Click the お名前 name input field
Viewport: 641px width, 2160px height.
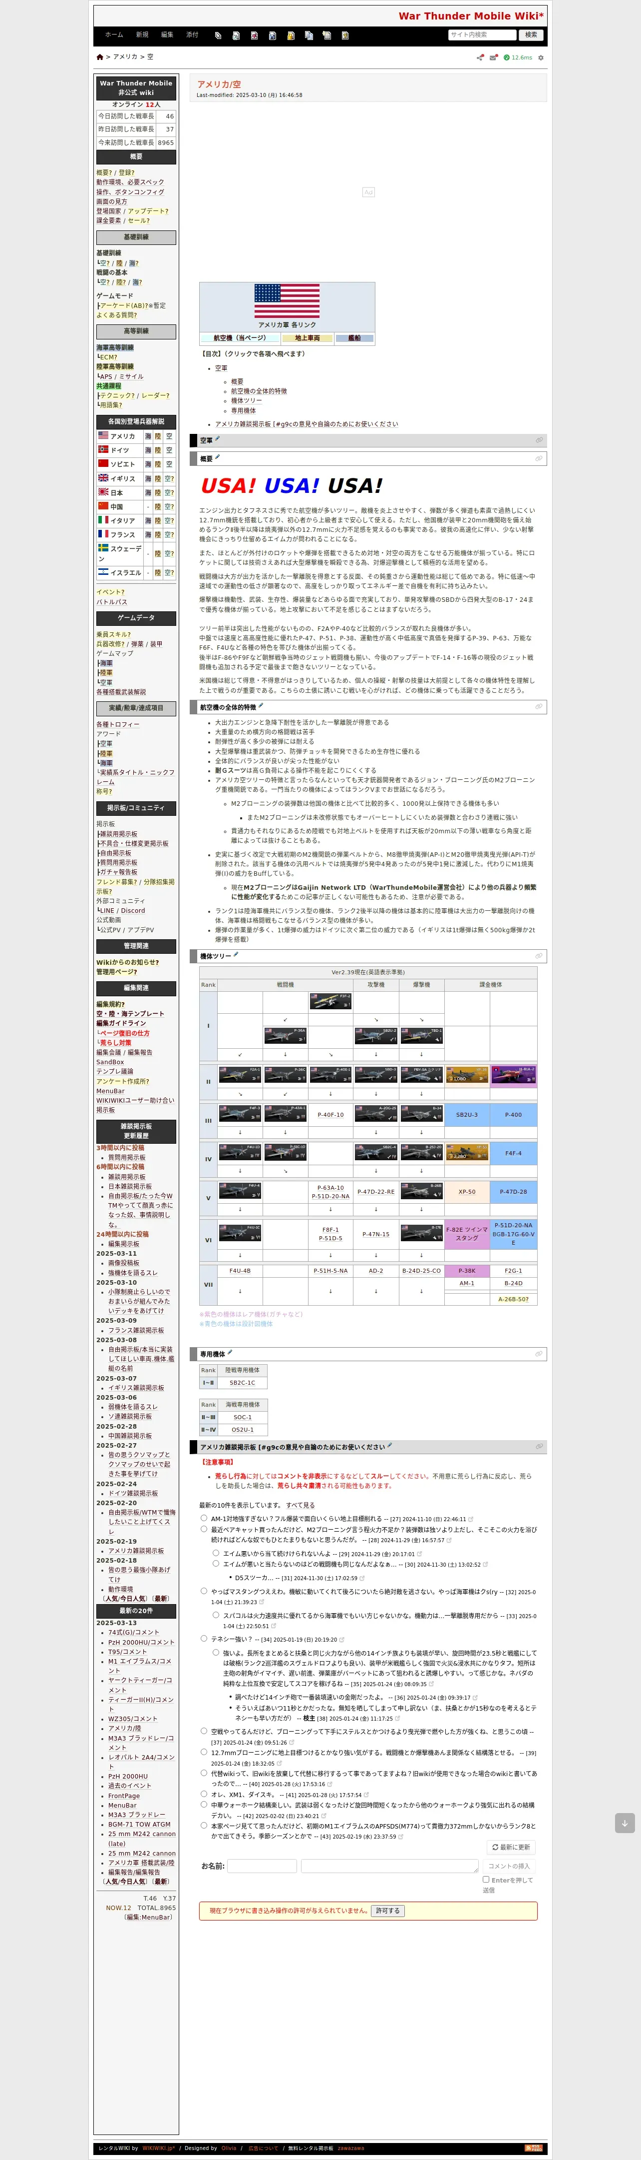[262, 1866]
